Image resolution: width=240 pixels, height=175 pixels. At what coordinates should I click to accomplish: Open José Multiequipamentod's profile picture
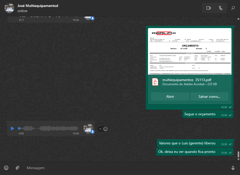pos(9,8)
